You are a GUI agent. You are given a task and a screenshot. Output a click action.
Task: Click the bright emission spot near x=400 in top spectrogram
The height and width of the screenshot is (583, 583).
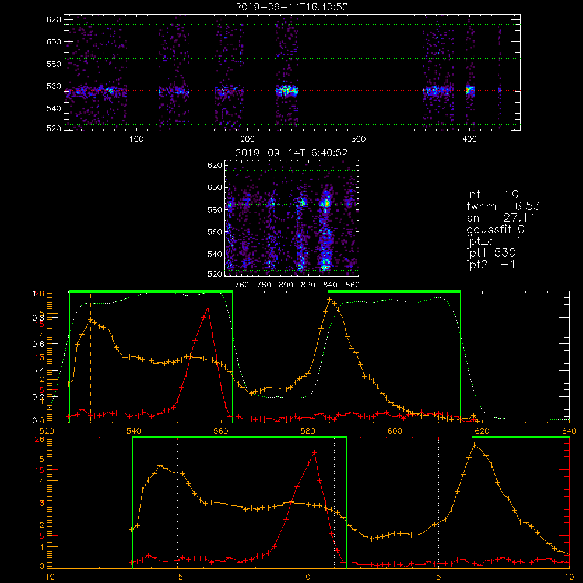(470, 90)
